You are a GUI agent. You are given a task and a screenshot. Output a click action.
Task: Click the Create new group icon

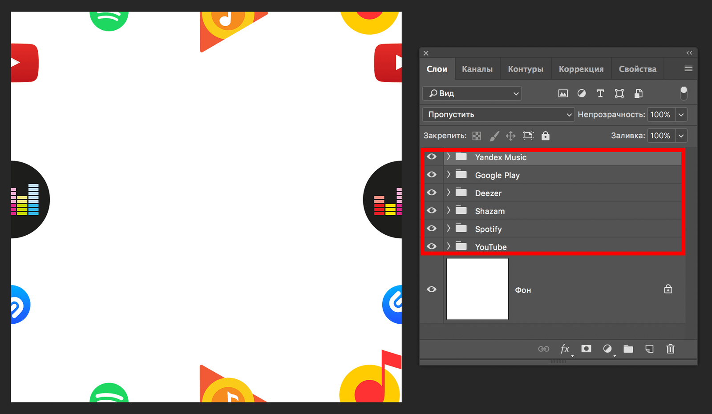628,349
